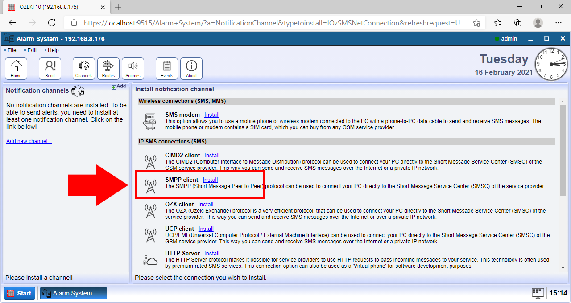Click the analog clock widget
The width and height of the screenshot is (571, 303).
(550, 64)
